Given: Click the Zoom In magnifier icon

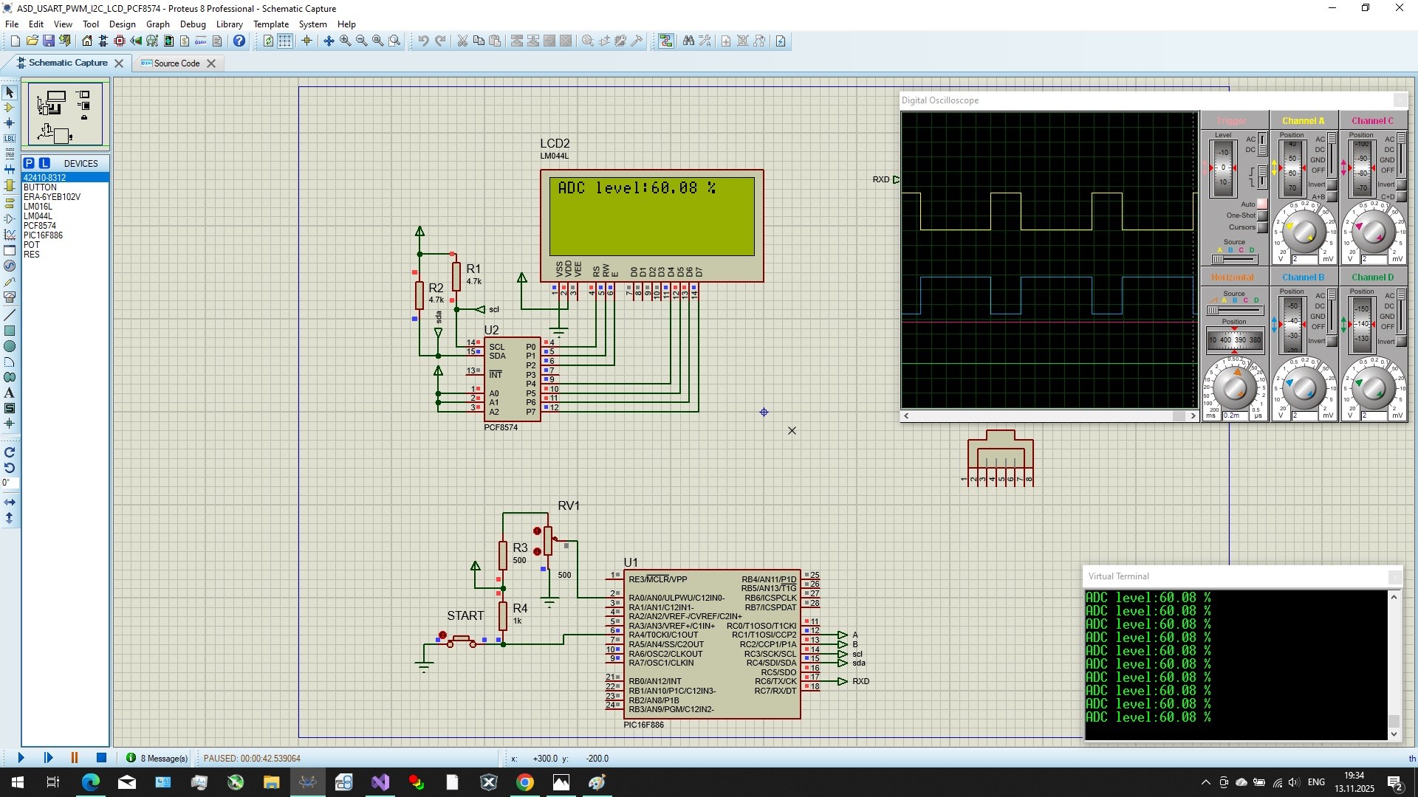Looking at the screenshot, I should (345, 41).
